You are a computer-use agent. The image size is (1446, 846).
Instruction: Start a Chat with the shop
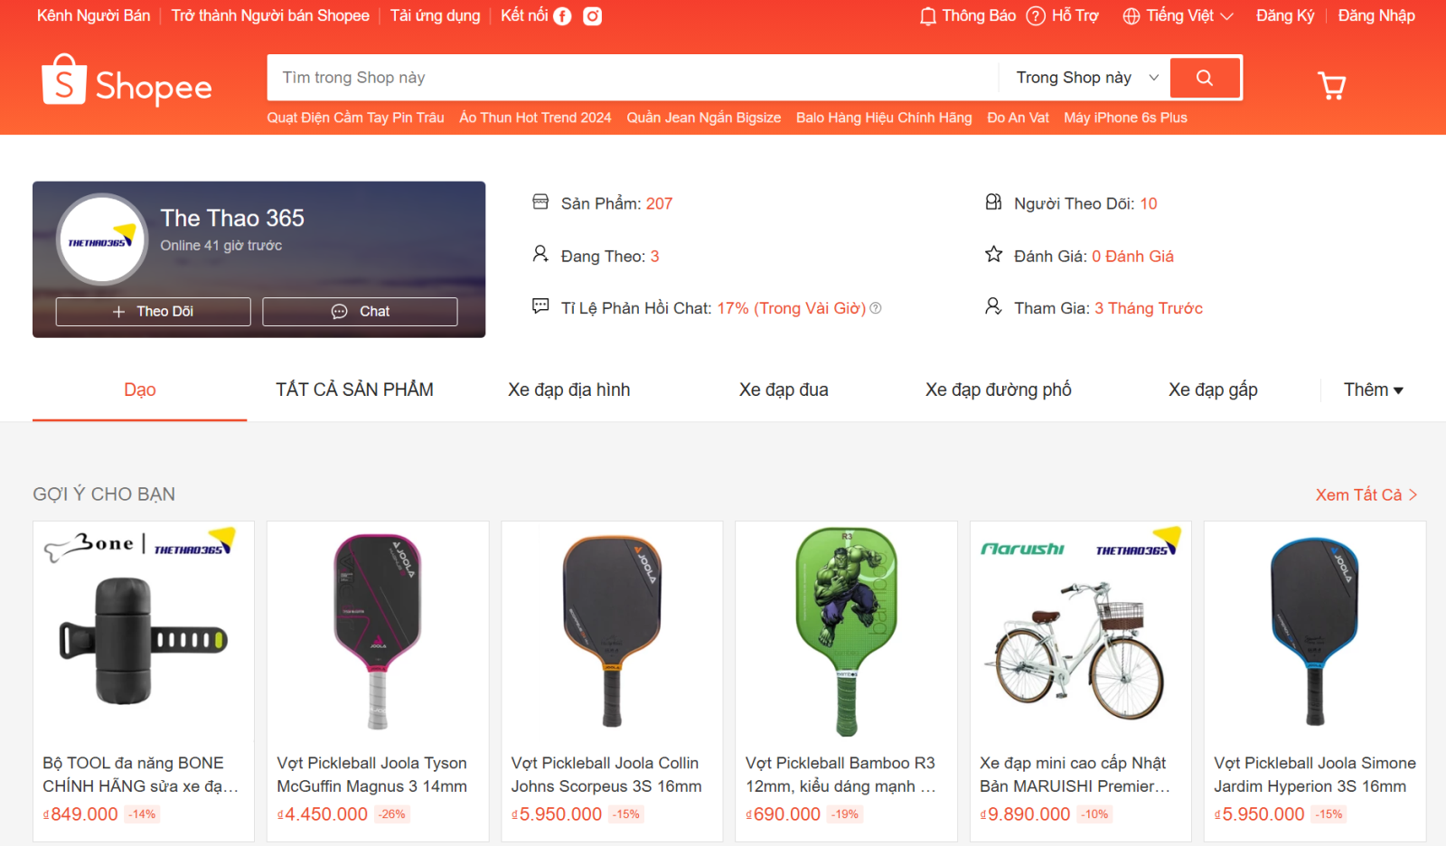[x=360, y=311]
